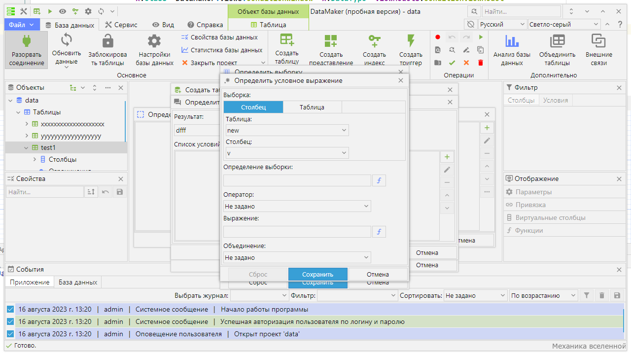Select the xxxxxxxxxxxxxxxxxxxx table in the tree
This screenshot has height=355, width=631.
[72, 124]
